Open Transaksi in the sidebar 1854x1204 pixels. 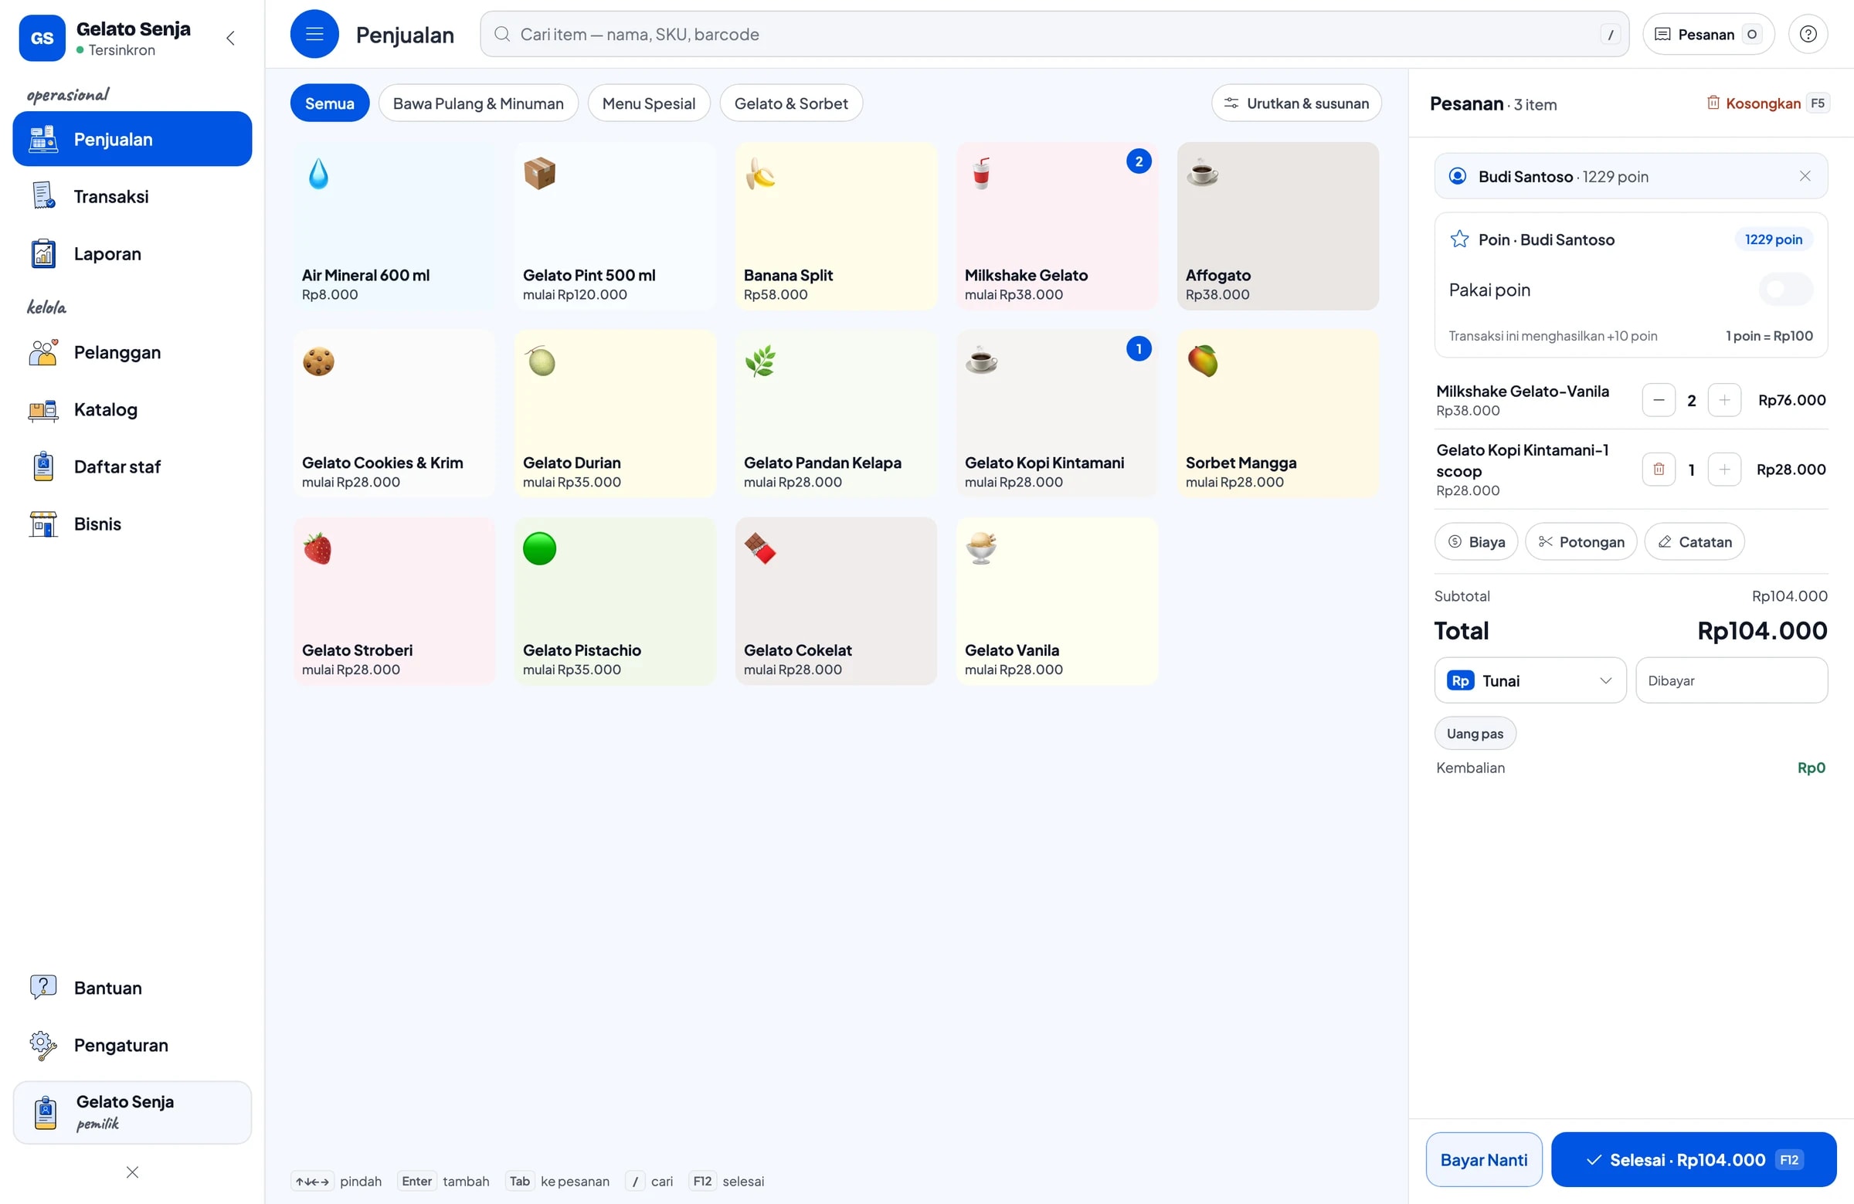coord(132,196)
